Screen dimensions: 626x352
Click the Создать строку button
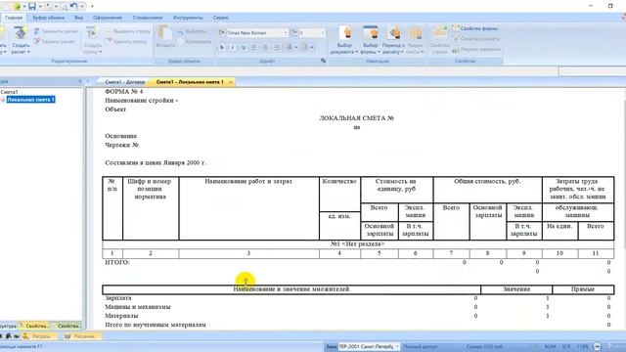tap(92, 40)
